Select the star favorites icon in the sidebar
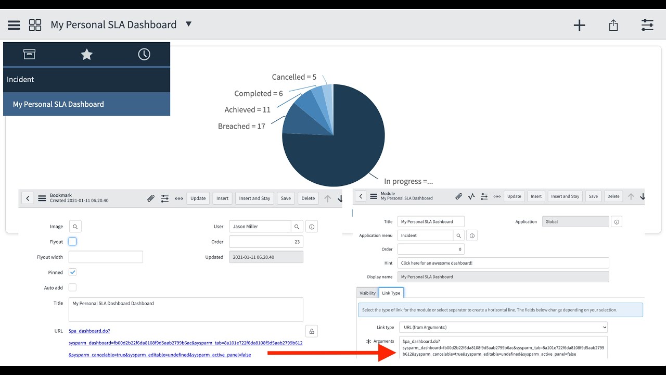The image size is (666, 375). [x=86, y=54]
